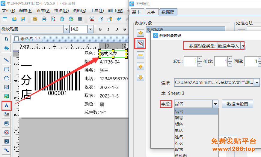Select the curve drawing tool

click(x=7, y=150)
